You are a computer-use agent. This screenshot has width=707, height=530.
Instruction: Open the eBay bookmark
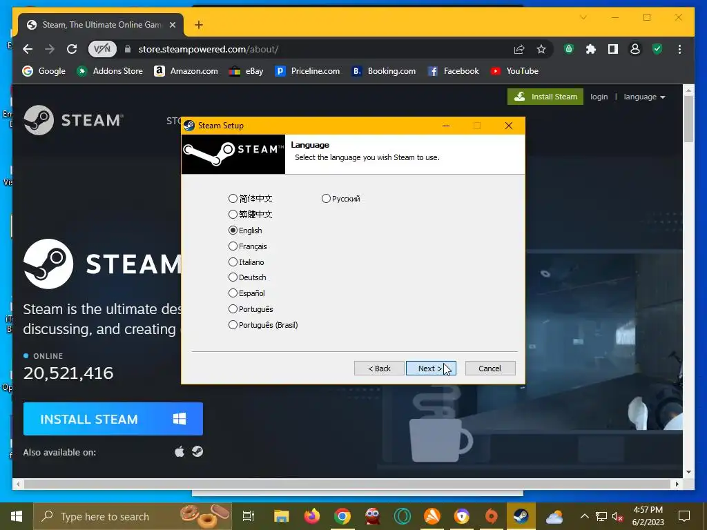pos(246,71)
